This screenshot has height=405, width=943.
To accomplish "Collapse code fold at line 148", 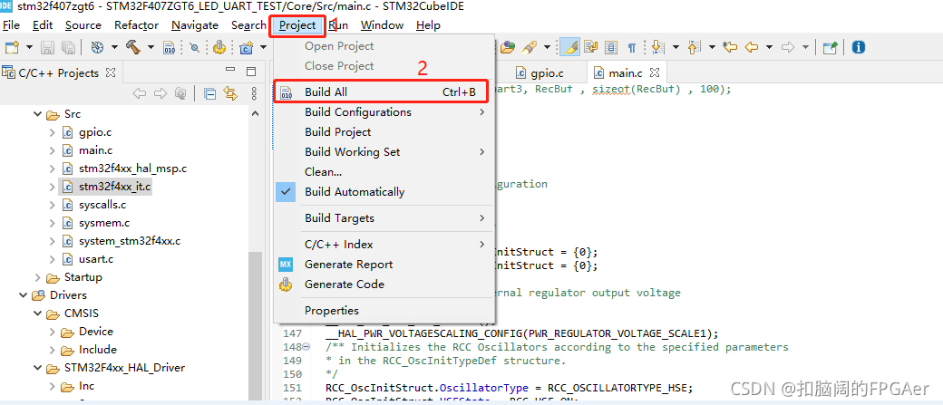I will click(x=306, y=347).
